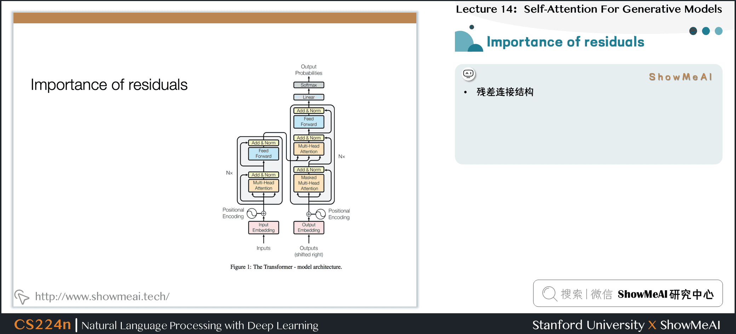Select the '残差连接结构' bullet text

505,92
